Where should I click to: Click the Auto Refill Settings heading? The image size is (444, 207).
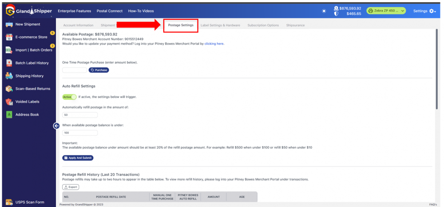point(79,86)
